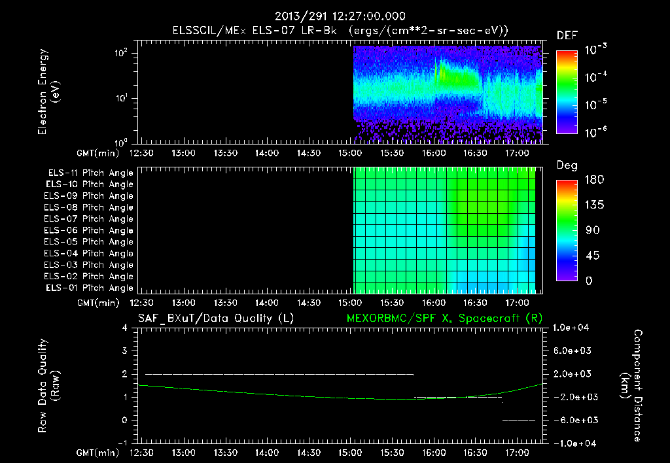Select the Electron Energy (eV) axis label
The height and width of the screenshot is (463, 670).
[x=48, y=92]
